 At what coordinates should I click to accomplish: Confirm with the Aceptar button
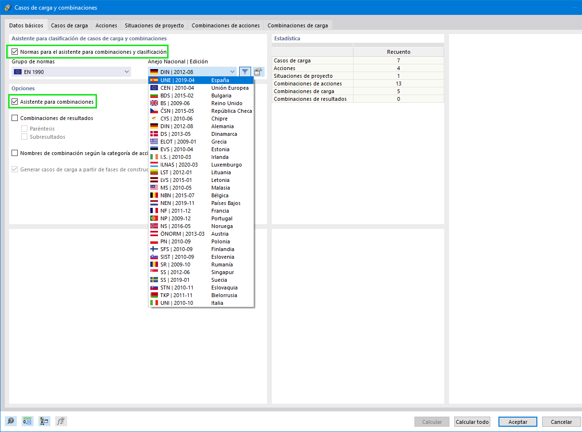[518, 421]
